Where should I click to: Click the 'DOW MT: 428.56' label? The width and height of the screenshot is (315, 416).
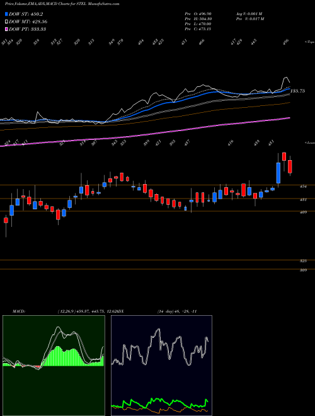point(28,22)
